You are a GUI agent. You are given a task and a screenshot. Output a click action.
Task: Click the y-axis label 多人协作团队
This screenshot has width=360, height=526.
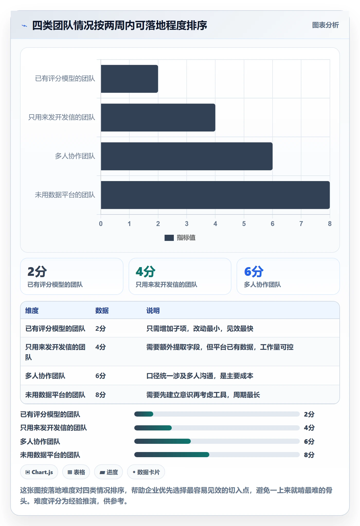pyautogui.click(x=75, y=156)
